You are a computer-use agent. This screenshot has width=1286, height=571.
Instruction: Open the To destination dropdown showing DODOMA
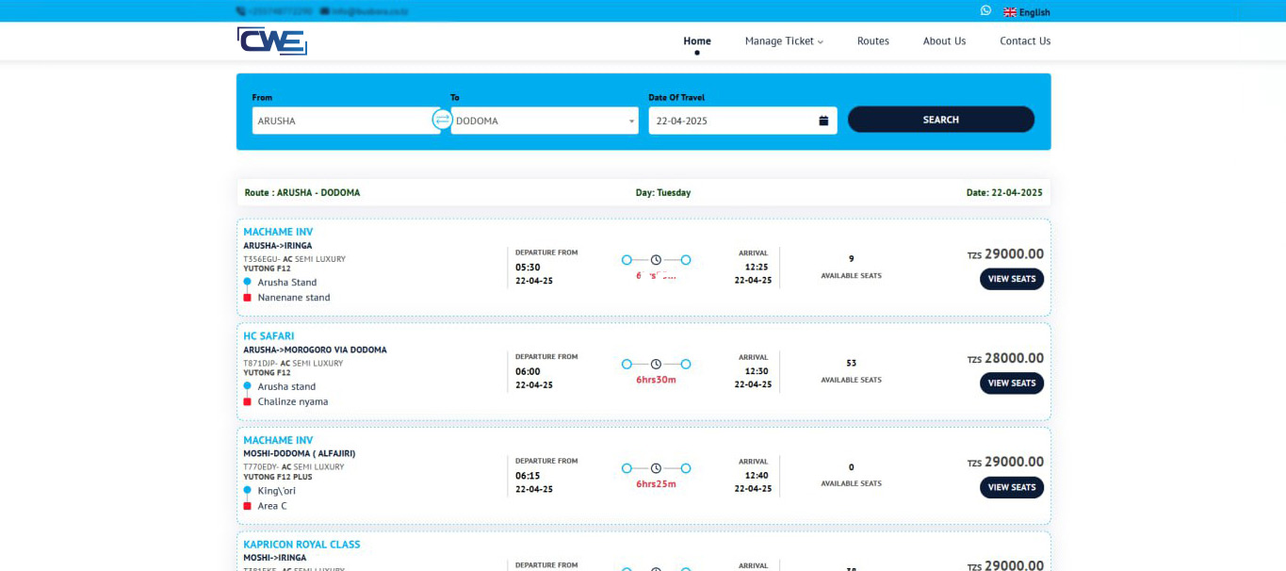tap(544, 121)
